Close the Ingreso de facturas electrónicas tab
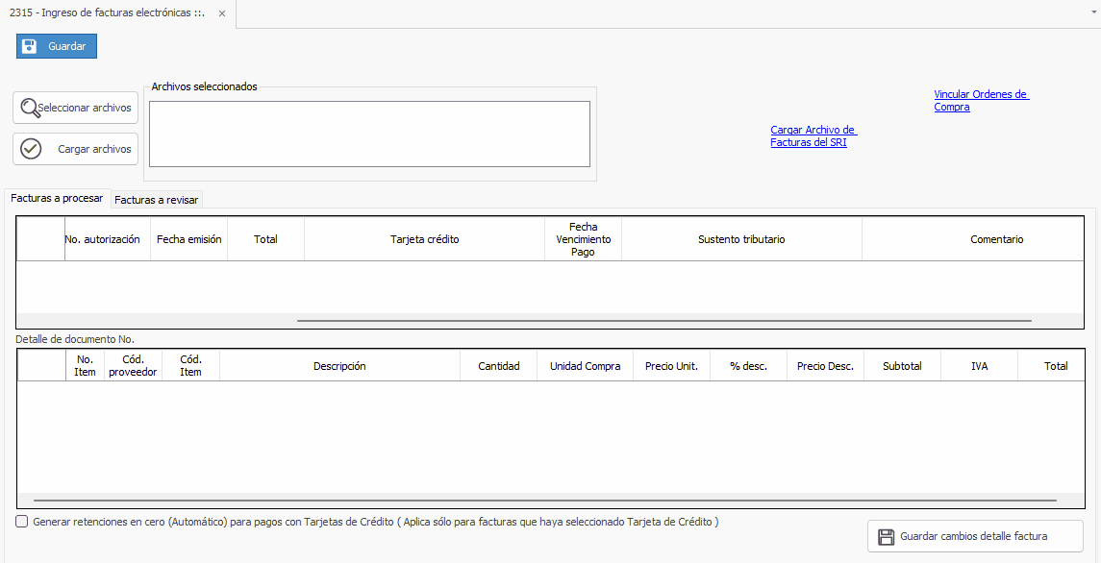Image resolution: width=1101 pixels, height=563 pixels. [222, 13]
